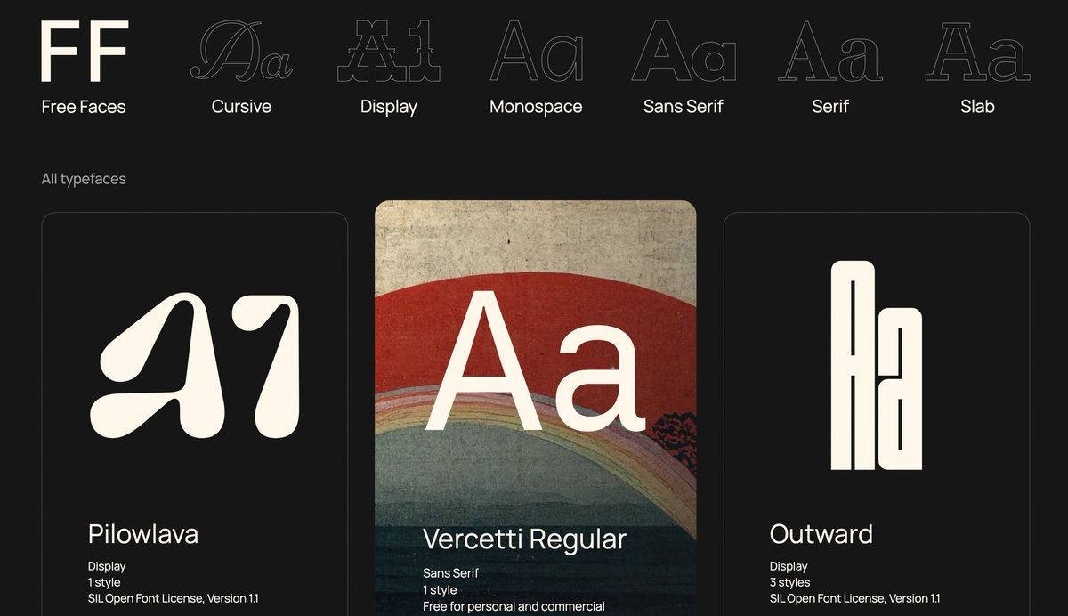
Task: Click the SIL license text under Pilowlava
Action: [x=174, y=598]
